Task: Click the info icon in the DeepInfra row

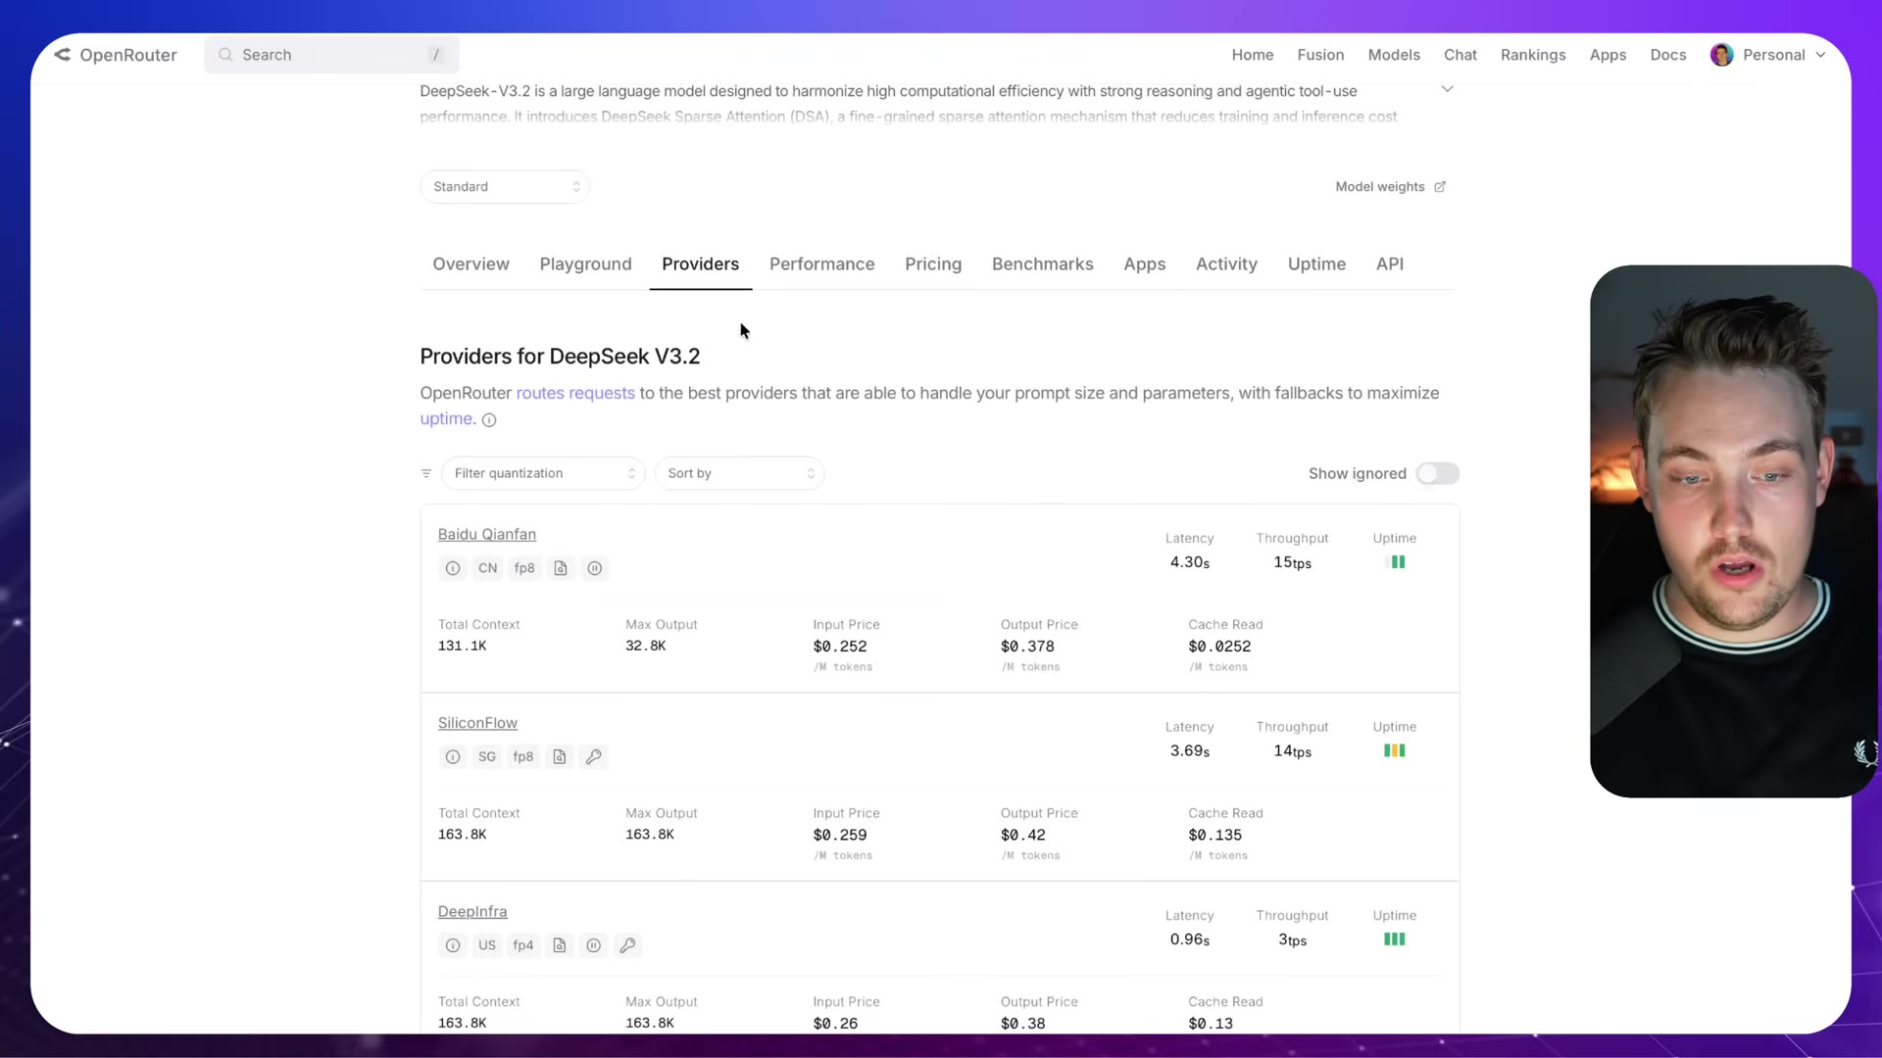Action: click(453, 945)
